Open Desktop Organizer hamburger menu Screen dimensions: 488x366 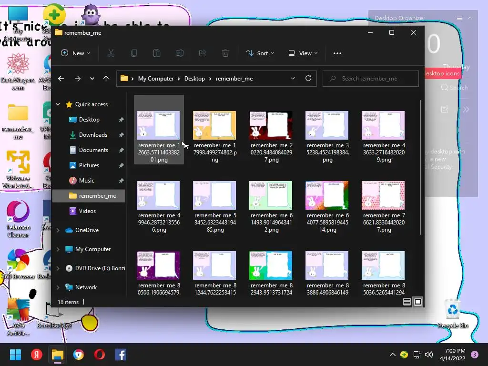pos(459,19)
